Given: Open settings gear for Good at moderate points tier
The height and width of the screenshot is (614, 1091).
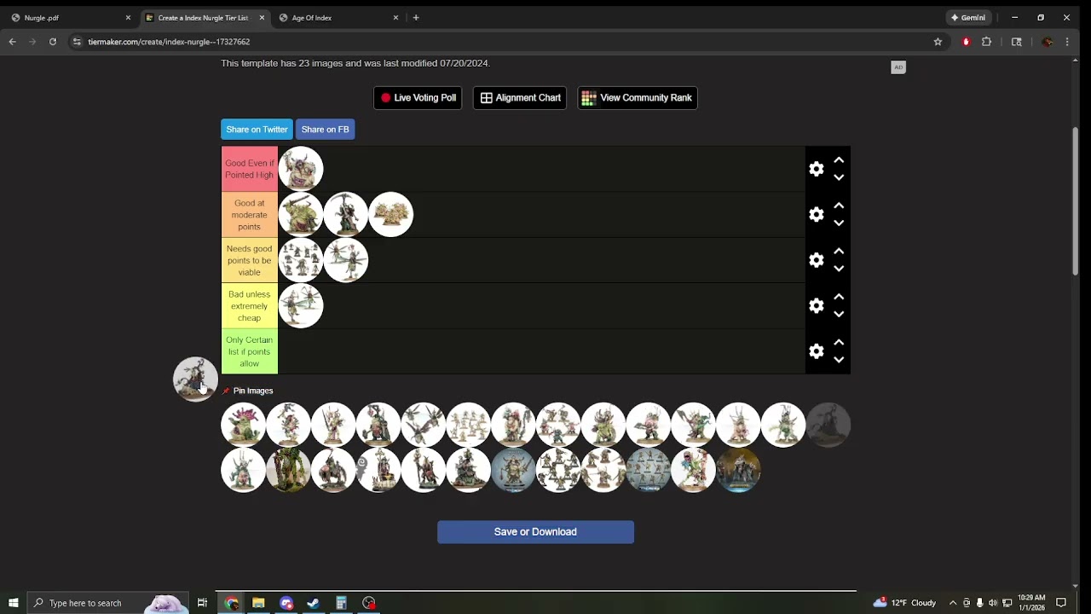Looking at the screenshot, I should 817,215.
